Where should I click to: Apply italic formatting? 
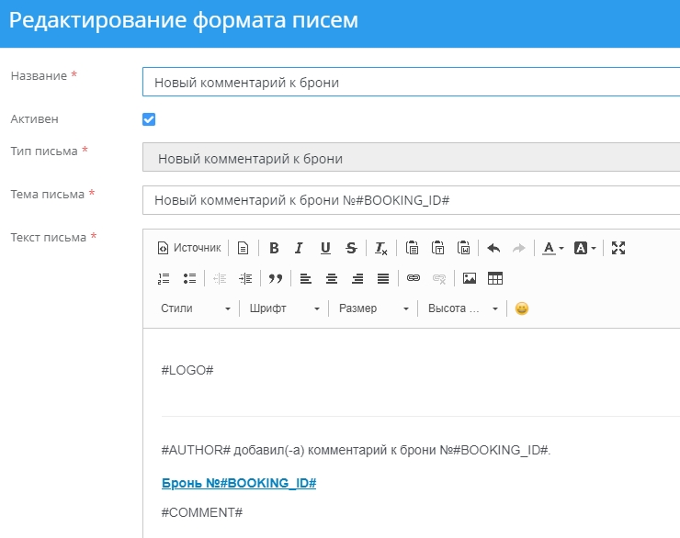[x=299, y=248]
